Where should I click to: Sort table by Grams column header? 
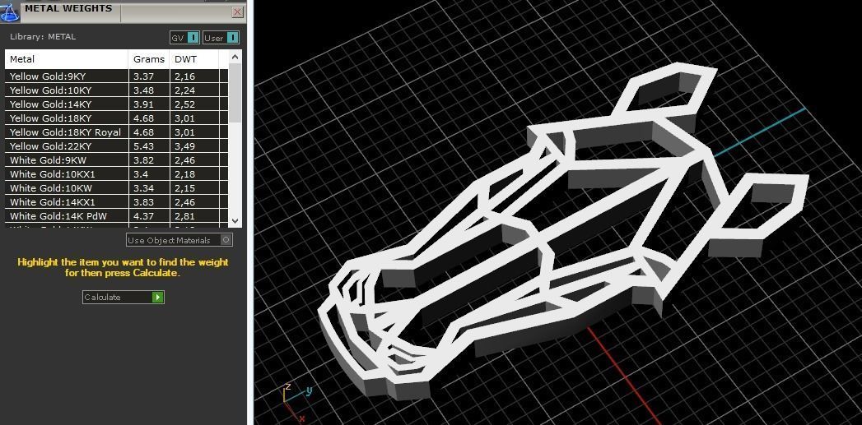pyautogui.click(x=148, y=59)
